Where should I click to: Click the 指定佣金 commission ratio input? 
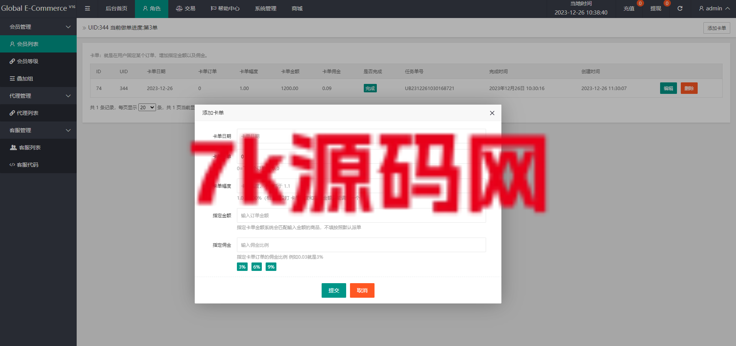pyautogui.click(x=361, y=245)
